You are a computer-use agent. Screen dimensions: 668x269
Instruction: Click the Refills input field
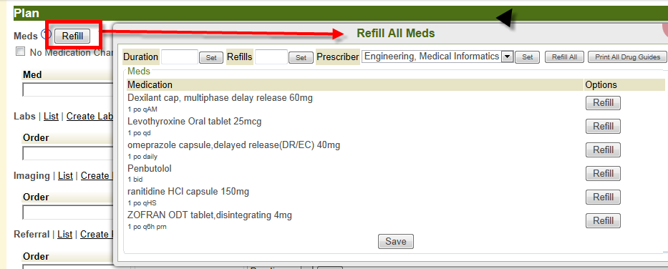click(271, 57)
